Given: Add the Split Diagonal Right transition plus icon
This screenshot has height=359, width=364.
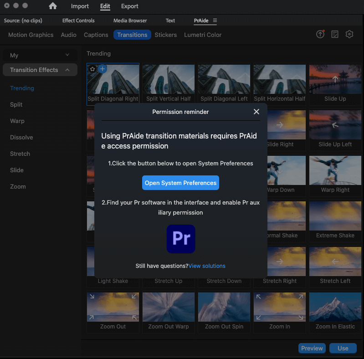Looking at the screenshot, I should 103,69.
